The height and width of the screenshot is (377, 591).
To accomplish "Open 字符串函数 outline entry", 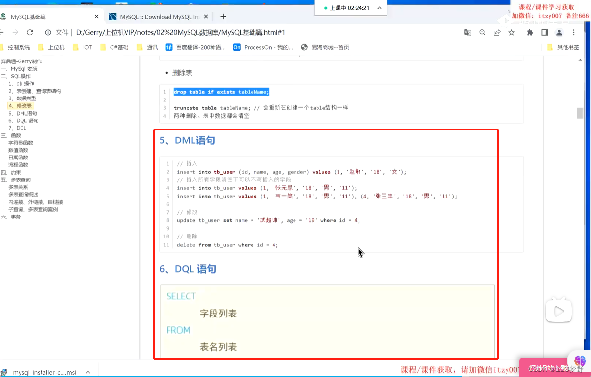I will pos(21,143).
